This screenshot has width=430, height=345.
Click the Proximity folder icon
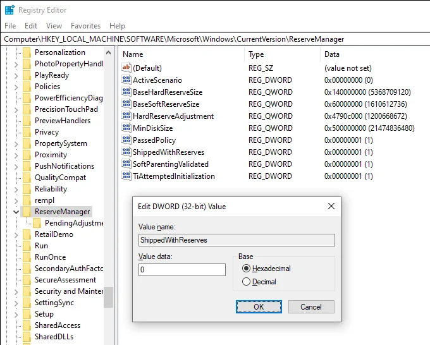27,155
